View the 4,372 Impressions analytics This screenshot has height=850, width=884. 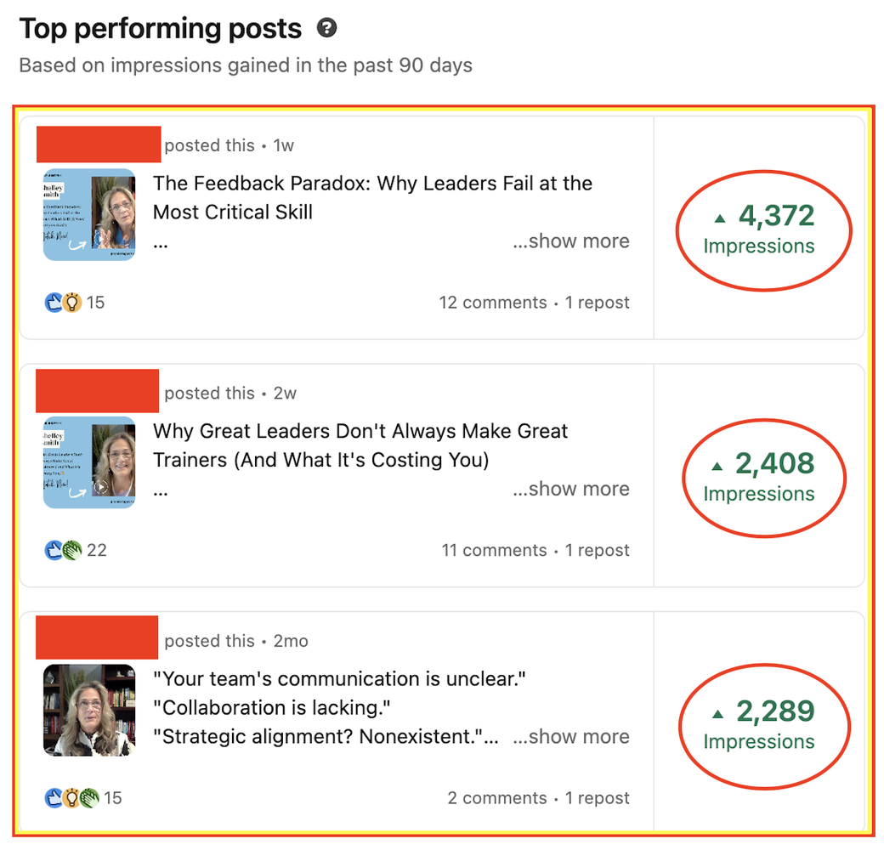click(x=759, y=230)
